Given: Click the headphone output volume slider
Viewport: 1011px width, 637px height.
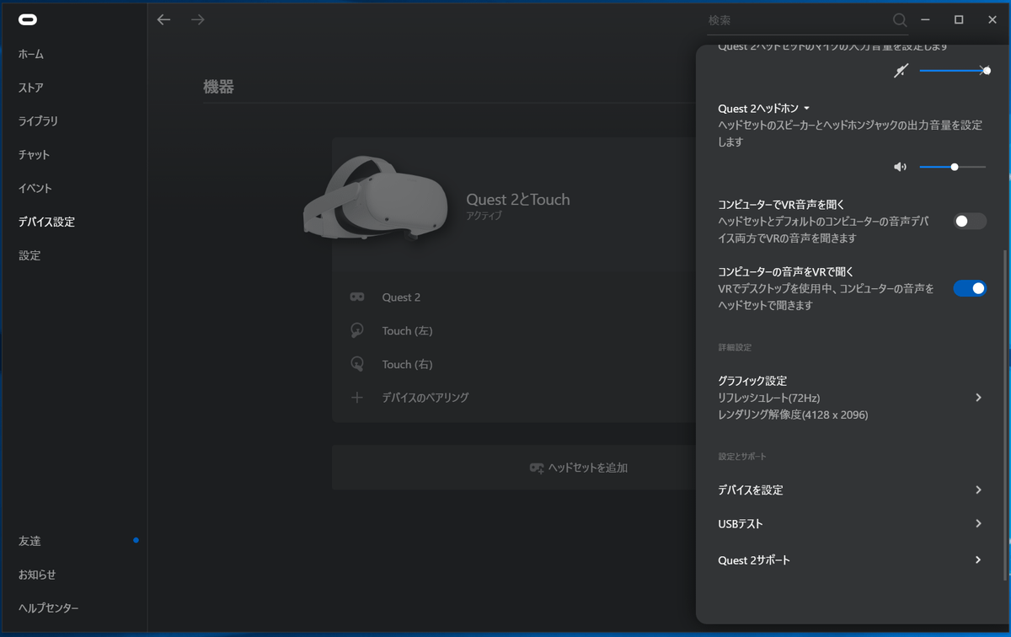Looking at the screenshot, I should click(953, 167).
